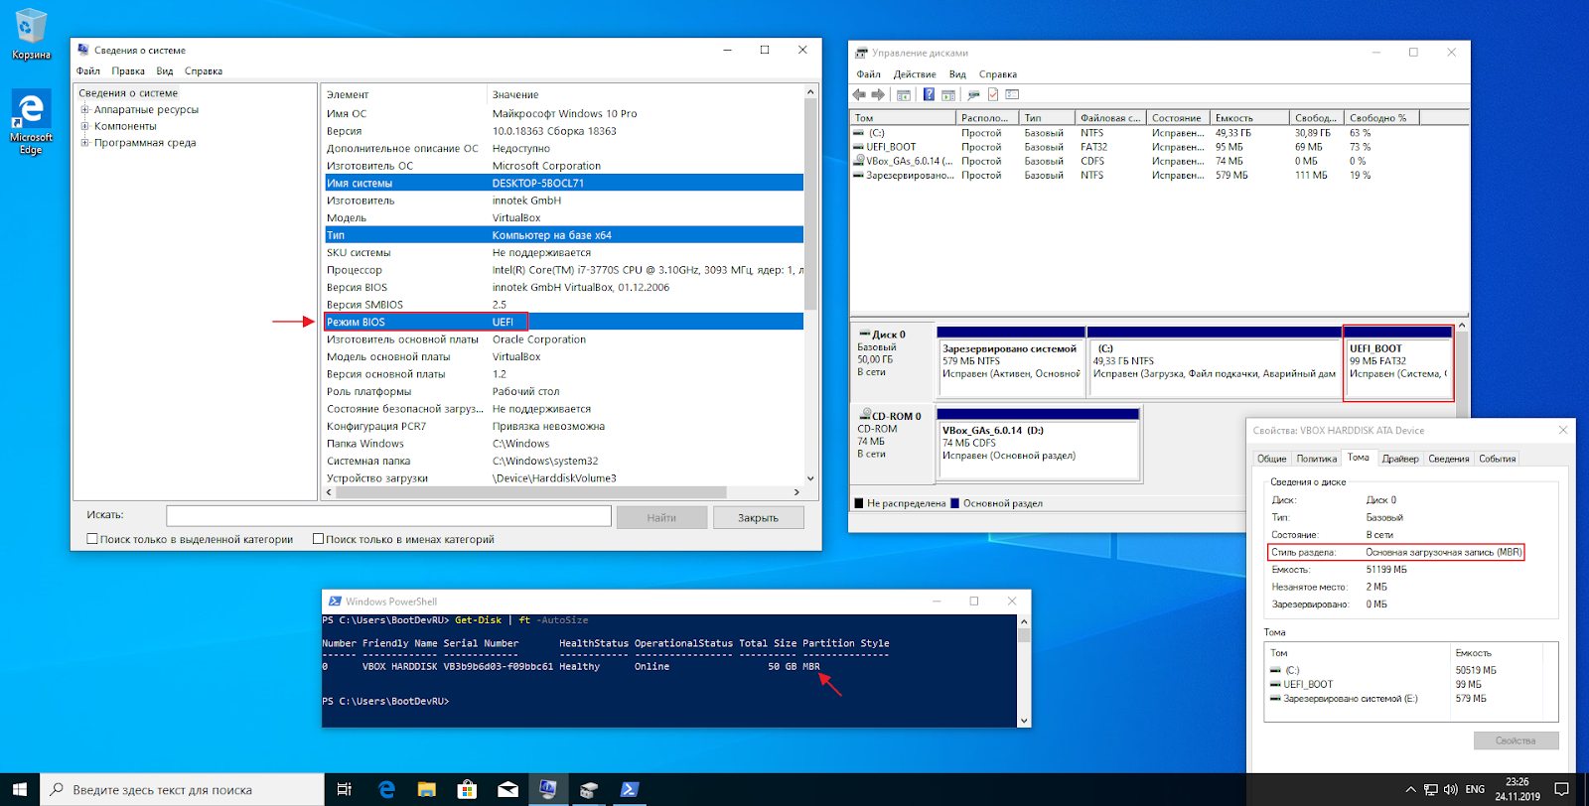Open the notification center icon

[x=1561, y=790]
